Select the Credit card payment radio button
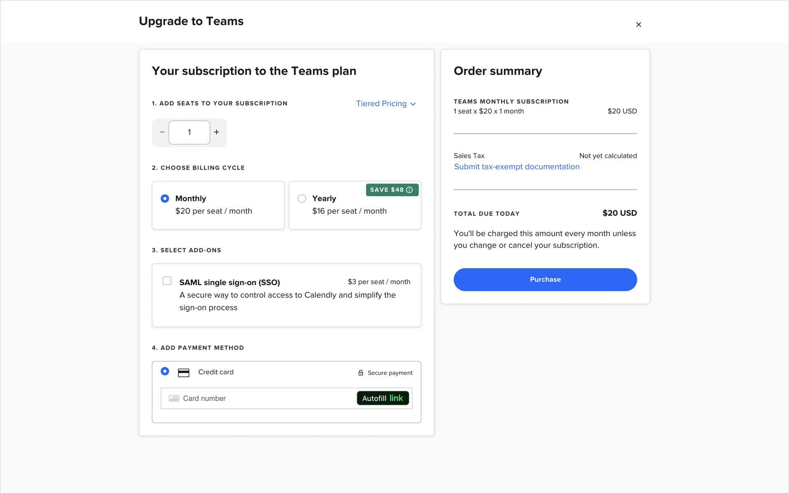This screenshot has width=789, height=493. tap(165, 371)
